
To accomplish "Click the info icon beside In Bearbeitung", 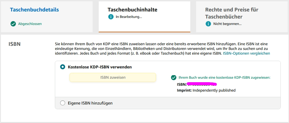I will 111,17.
